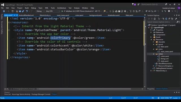Click the Android SDK lock toolbar icon
The image size is (181, 102).
click(x=116, y=11)
